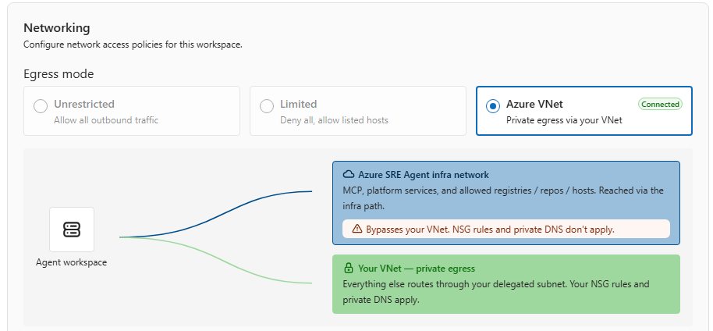
Task: Click the cloud icon beside Azure SRE Agent
Action: (349, 174)
